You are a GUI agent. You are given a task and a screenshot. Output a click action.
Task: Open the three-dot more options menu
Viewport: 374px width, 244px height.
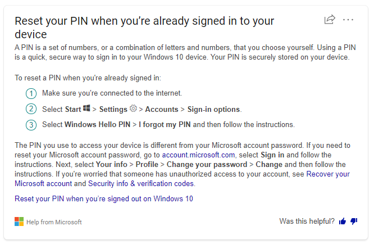tap(348, 20)
